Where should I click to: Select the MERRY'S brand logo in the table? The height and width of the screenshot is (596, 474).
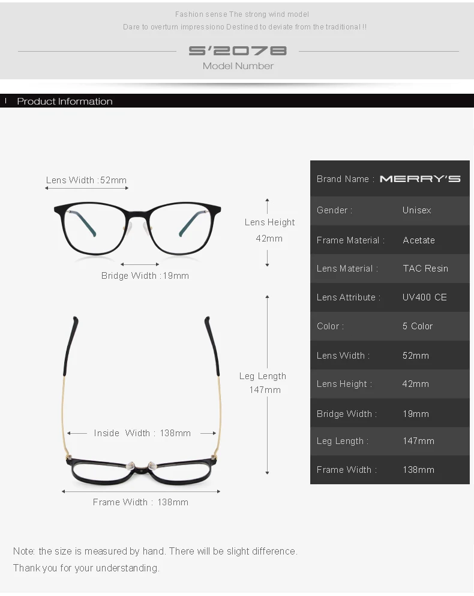(x=420, y=178)
